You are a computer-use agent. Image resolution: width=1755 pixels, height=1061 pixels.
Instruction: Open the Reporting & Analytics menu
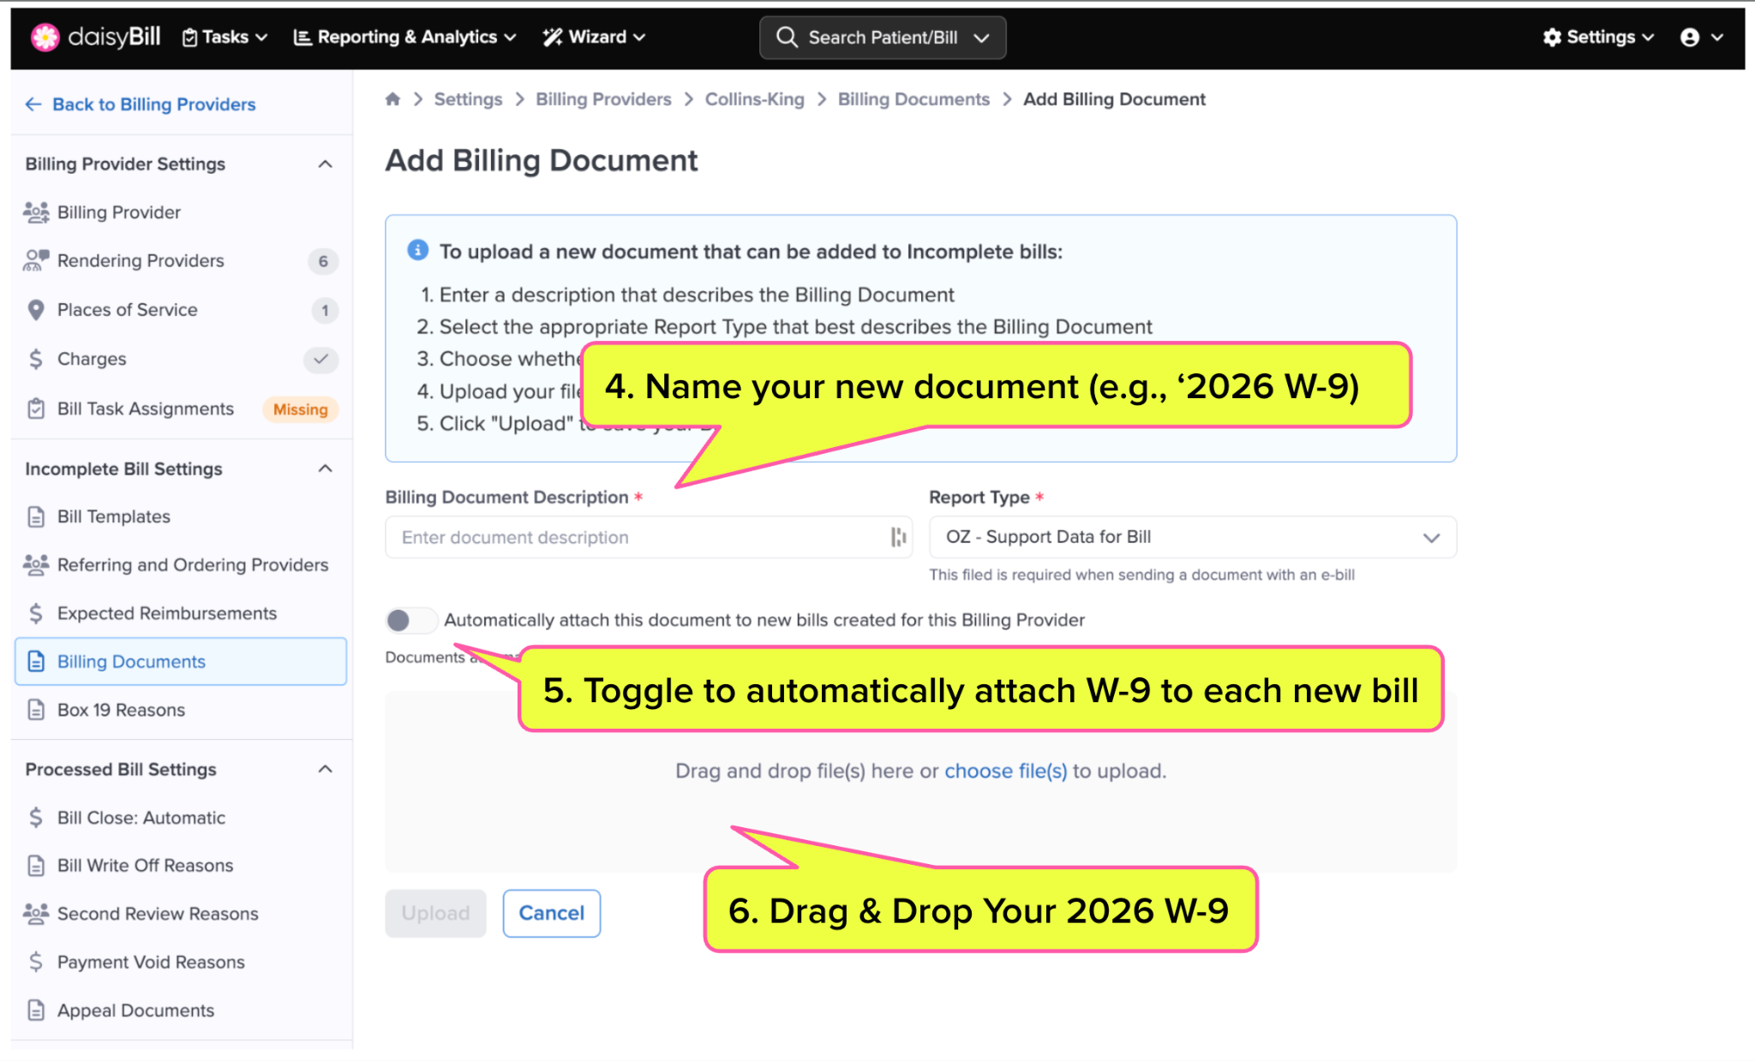404,37
